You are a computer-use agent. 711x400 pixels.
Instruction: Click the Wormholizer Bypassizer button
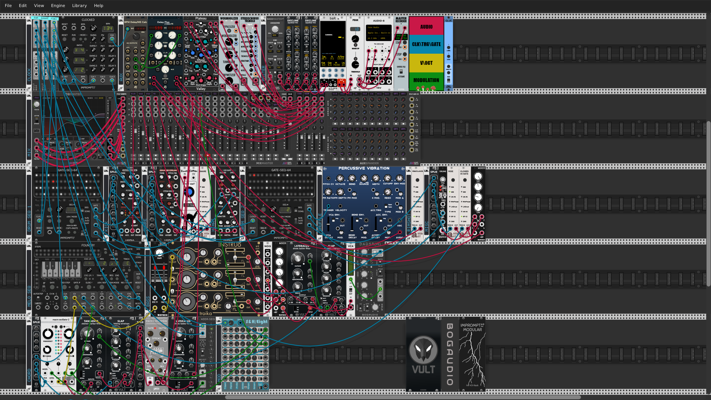pos(230,31)
